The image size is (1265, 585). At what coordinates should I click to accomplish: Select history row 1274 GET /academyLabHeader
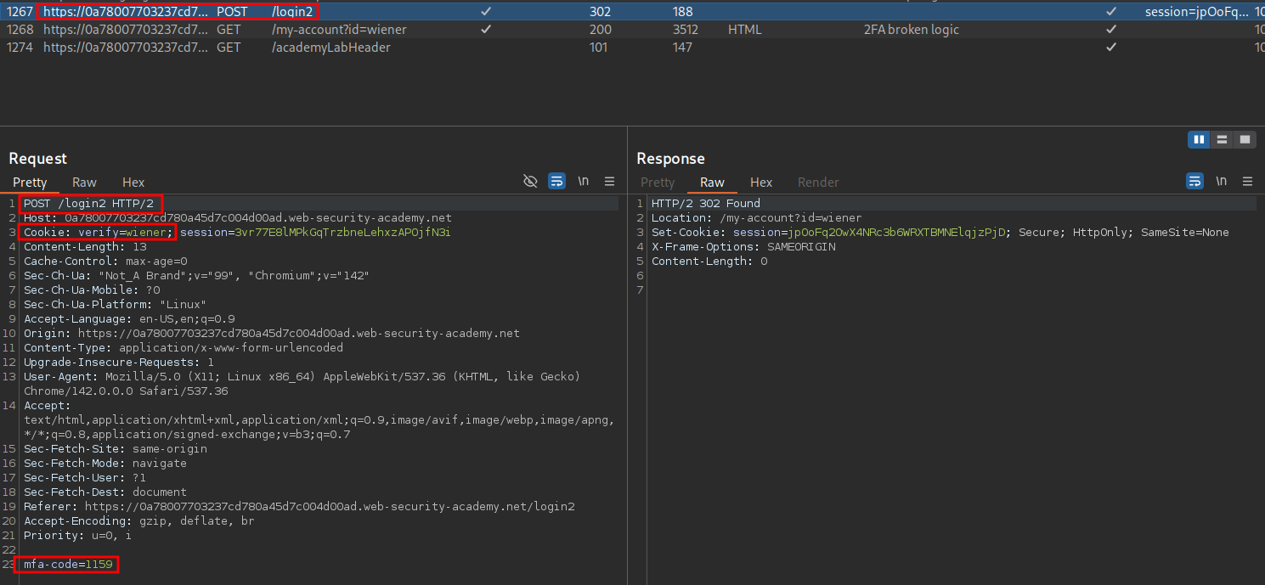point(330,48)
